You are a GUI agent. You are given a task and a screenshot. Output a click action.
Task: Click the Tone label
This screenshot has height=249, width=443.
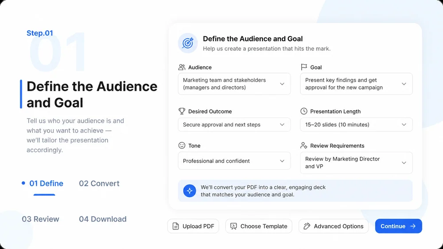(194, 146)
